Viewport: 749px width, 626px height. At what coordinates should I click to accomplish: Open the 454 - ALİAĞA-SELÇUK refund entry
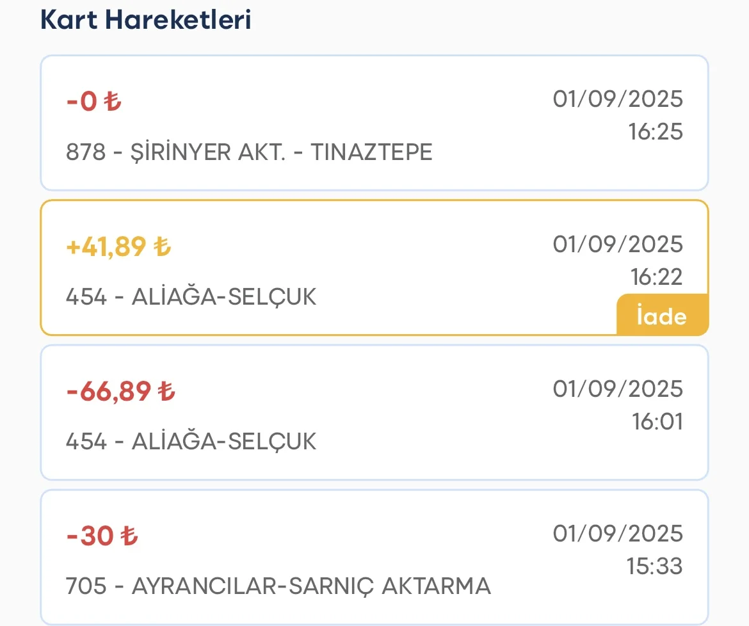(191, 297)
